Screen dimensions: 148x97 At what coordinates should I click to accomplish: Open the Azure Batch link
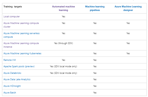10,93
